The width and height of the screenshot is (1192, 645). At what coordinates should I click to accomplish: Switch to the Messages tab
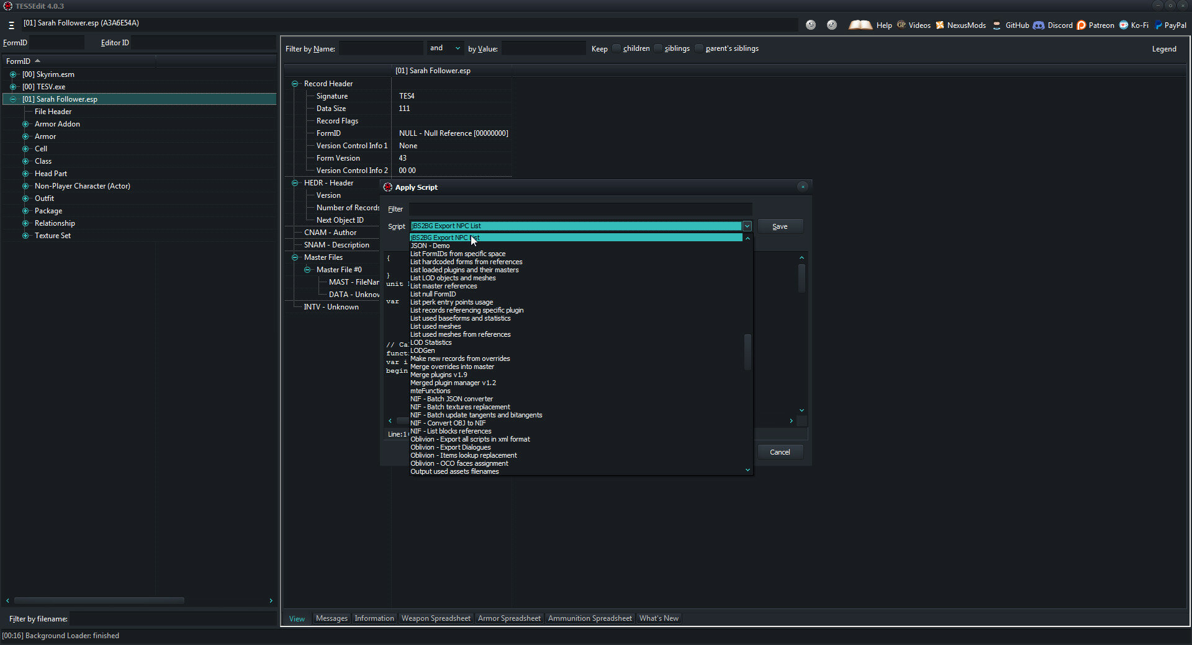click(x=332, y=618)
